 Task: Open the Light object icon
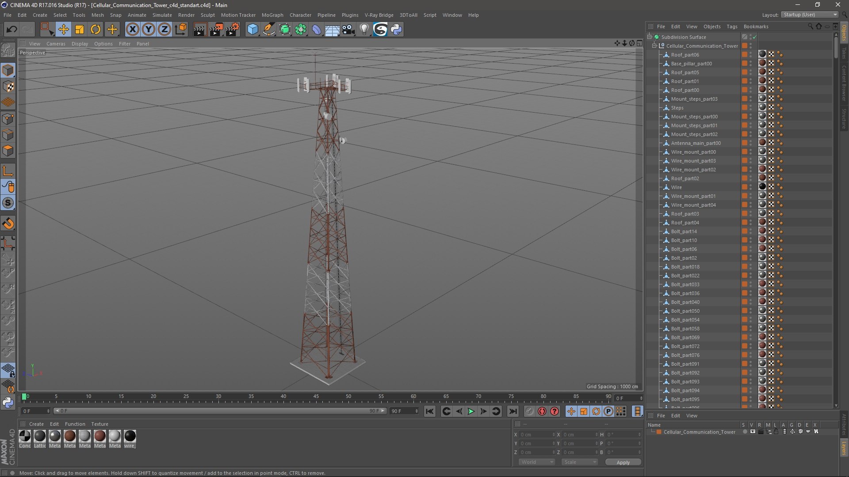pos(364,30)
